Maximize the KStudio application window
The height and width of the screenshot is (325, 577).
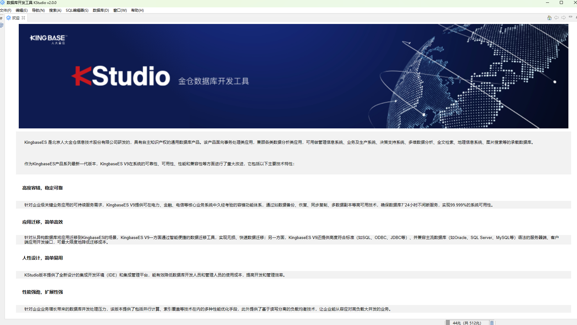click(x=561, y=2)
